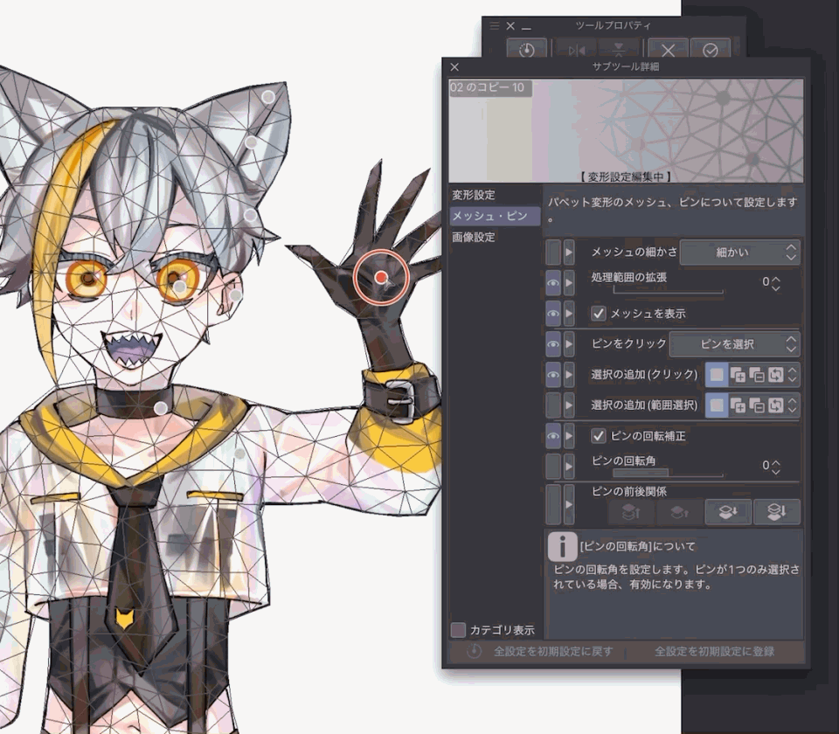Expand the arrow next to 選択の追加(範囲選択)
Screen dimensions: 839x734
point(569,405)
